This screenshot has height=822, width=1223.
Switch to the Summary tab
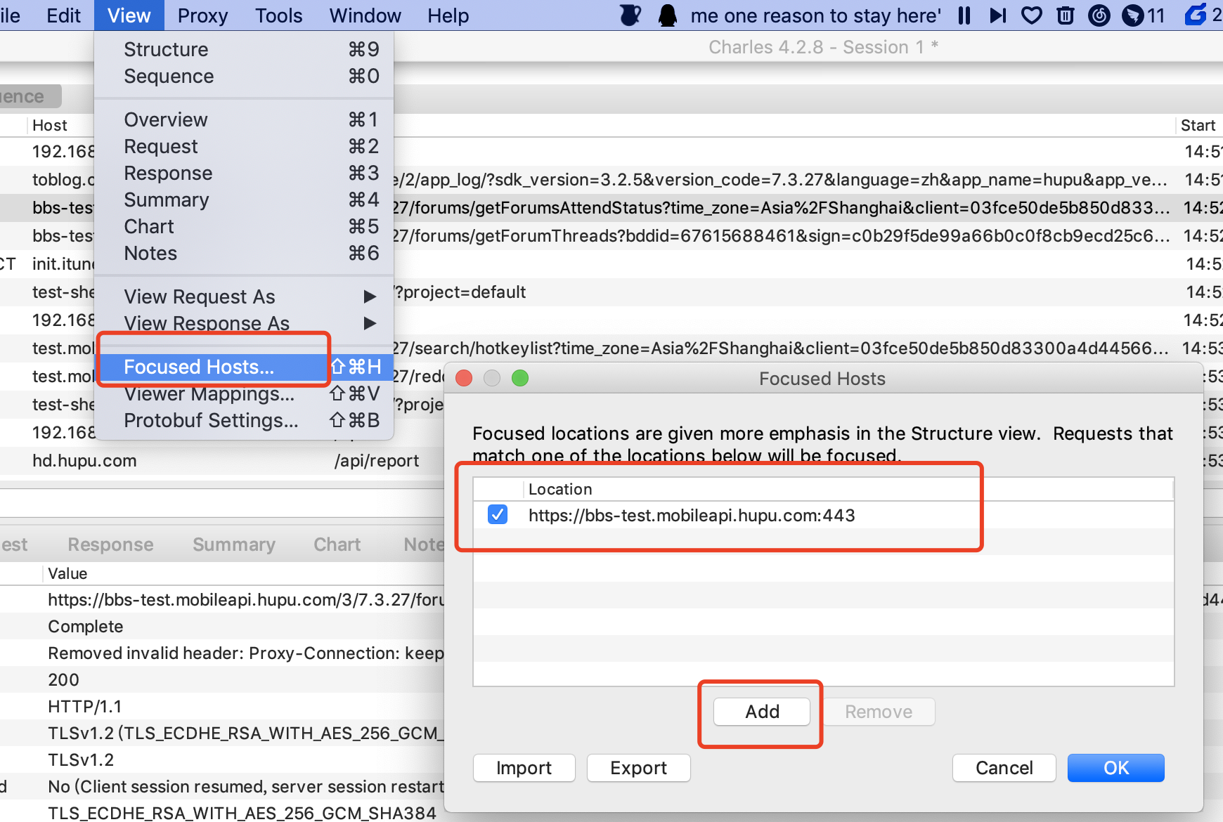click(x=233, y=544)
